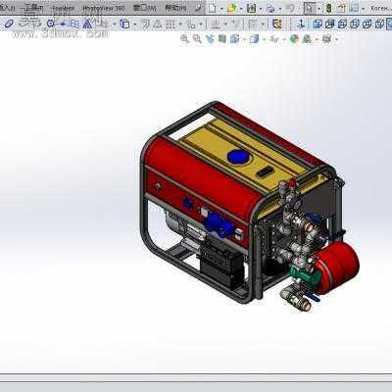Expand the Print dropdown arrow
This screenshot has height=392, width=392.
pyautogui.click(x=280, y=8)
